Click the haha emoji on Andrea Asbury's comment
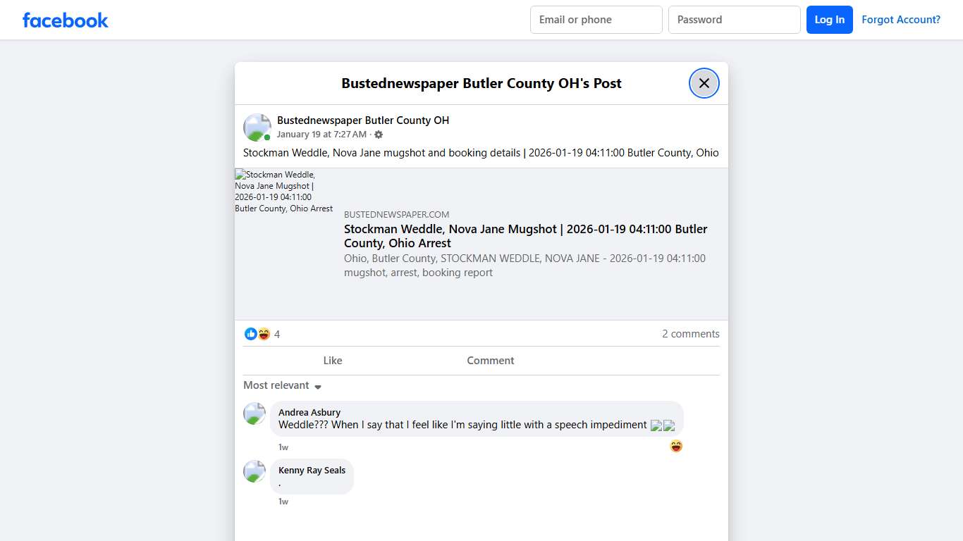Viewport: 963px width, 541px height. (676, 446)
